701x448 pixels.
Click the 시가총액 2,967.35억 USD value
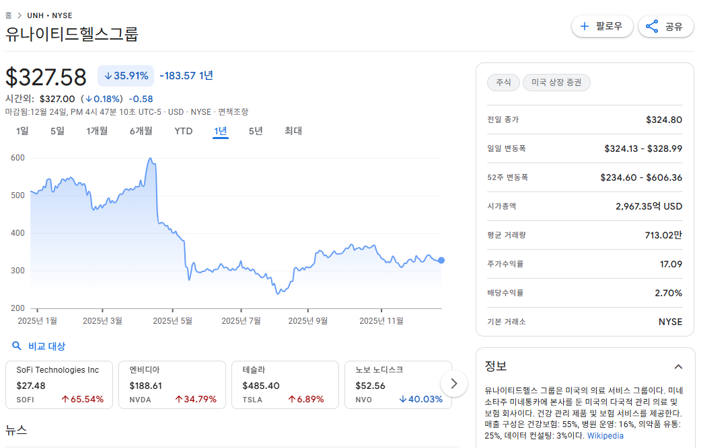coord(649,206)
